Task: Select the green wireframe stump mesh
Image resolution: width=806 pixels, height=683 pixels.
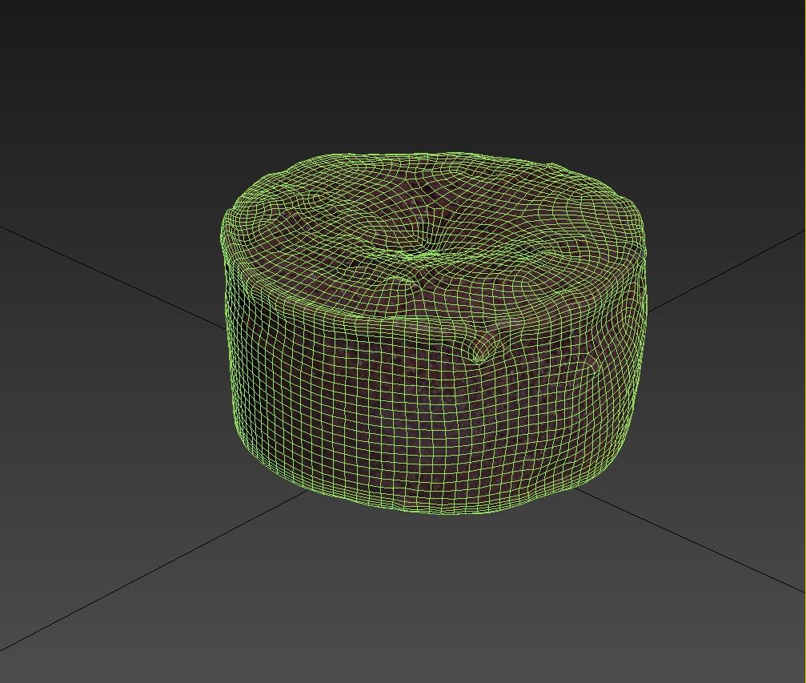Action: (433, 333)
